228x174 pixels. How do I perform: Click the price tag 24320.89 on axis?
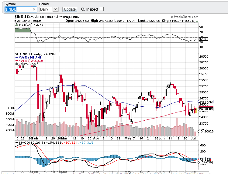(x=206, y=109)
